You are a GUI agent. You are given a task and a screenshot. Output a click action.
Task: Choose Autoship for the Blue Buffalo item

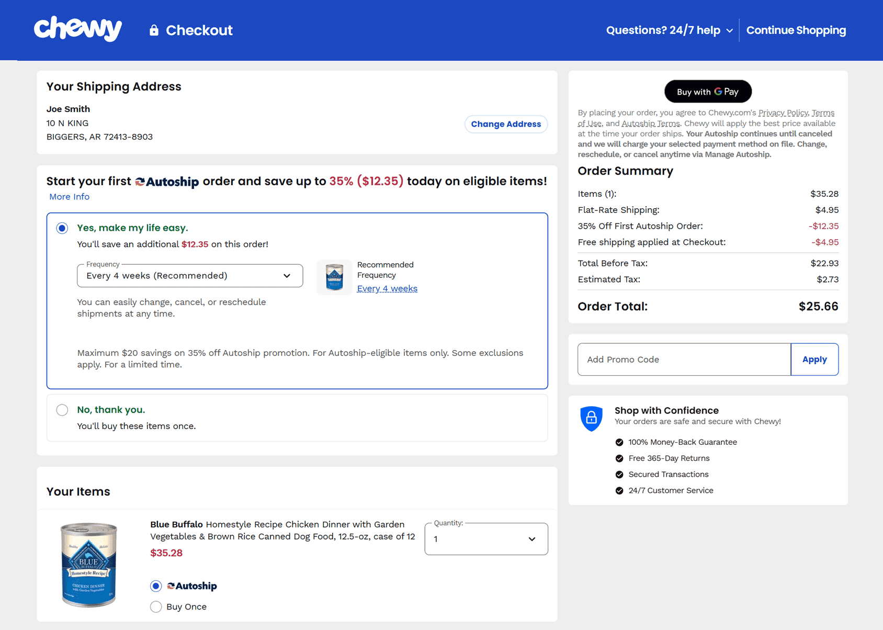point(156,586)
